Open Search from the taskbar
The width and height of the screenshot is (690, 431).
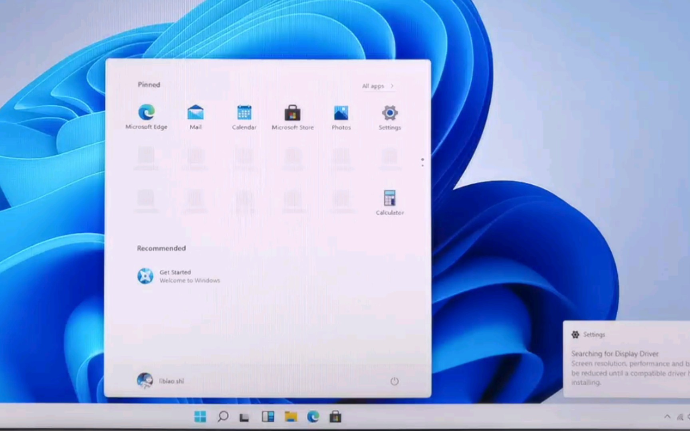coord(223,417)
